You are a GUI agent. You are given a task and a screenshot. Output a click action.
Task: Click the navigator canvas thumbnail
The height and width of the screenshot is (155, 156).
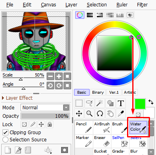(x=36, y=41)
